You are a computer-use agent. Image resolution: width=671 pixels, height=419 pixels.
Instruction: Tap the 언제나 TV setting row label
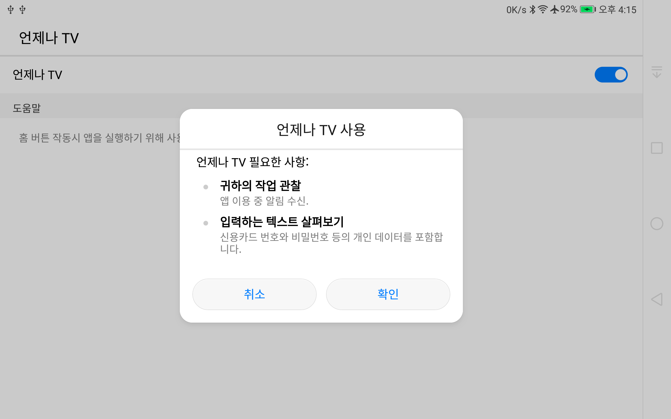click(37, 75)
